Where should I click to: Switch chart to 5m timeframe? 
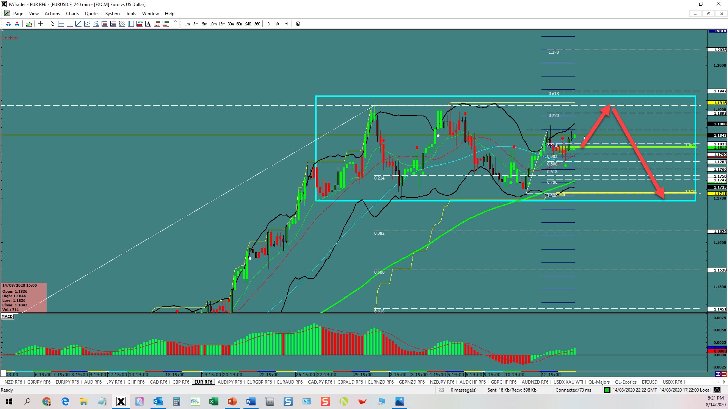coord(204,24)
